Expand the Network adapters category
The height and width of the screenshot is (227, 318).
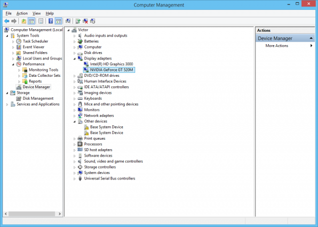(x=75, y=115)
